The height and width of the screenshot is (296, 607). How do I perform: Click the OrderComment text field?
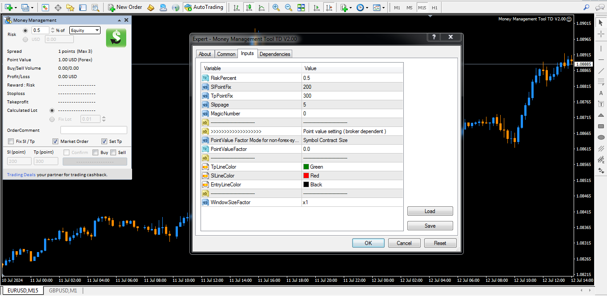click(x=93, y=130)
